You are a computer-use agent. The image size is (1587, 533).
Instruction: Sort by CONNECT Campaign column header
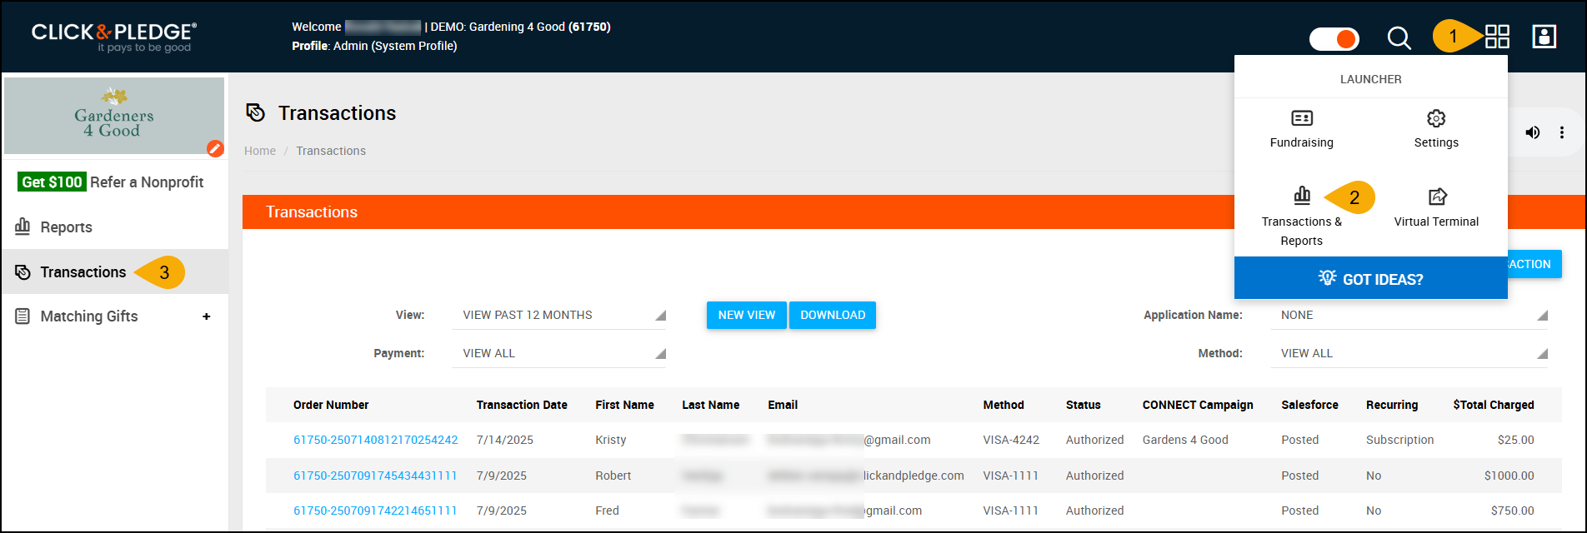(1198, 405)
